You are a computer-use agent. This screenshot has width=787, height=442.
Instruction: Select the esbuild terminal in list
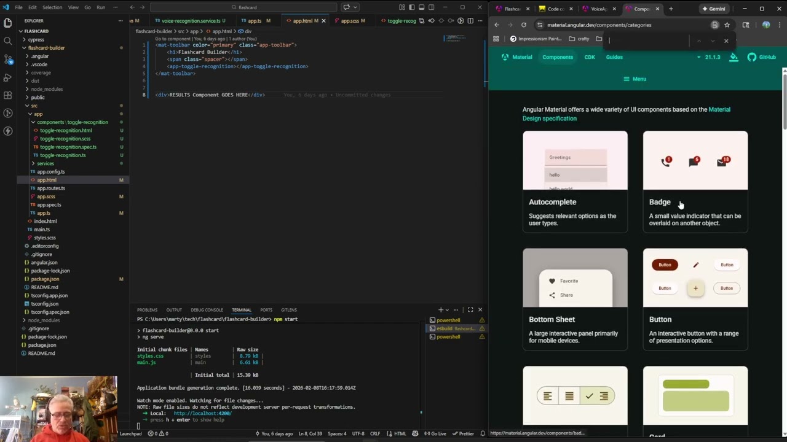[455, 328]
